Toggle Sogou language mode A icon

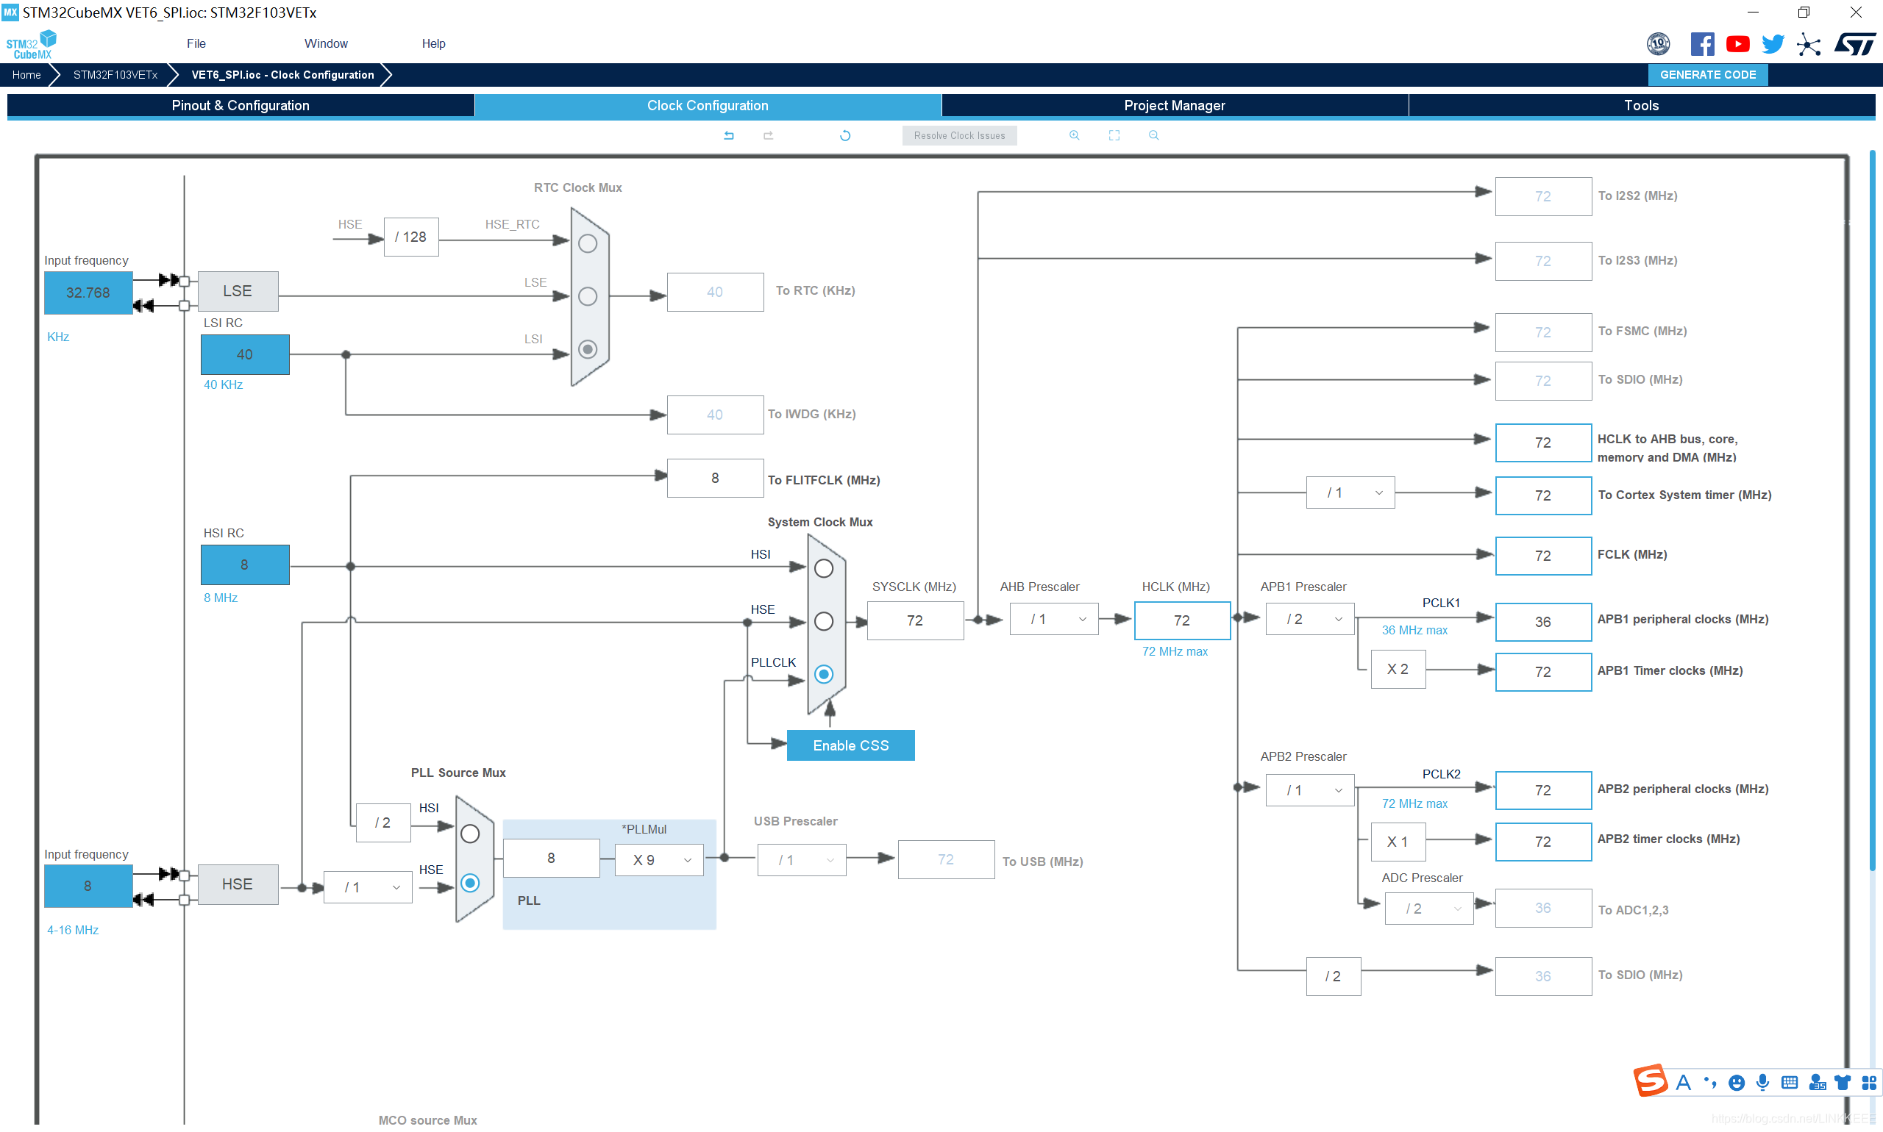click(x=1683, y=1083)
